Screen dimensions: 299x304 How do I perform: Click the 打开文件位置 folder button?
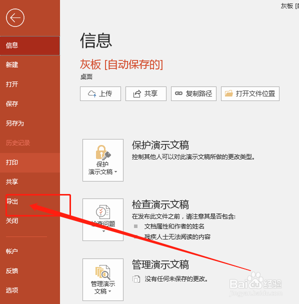pos(250,94)
